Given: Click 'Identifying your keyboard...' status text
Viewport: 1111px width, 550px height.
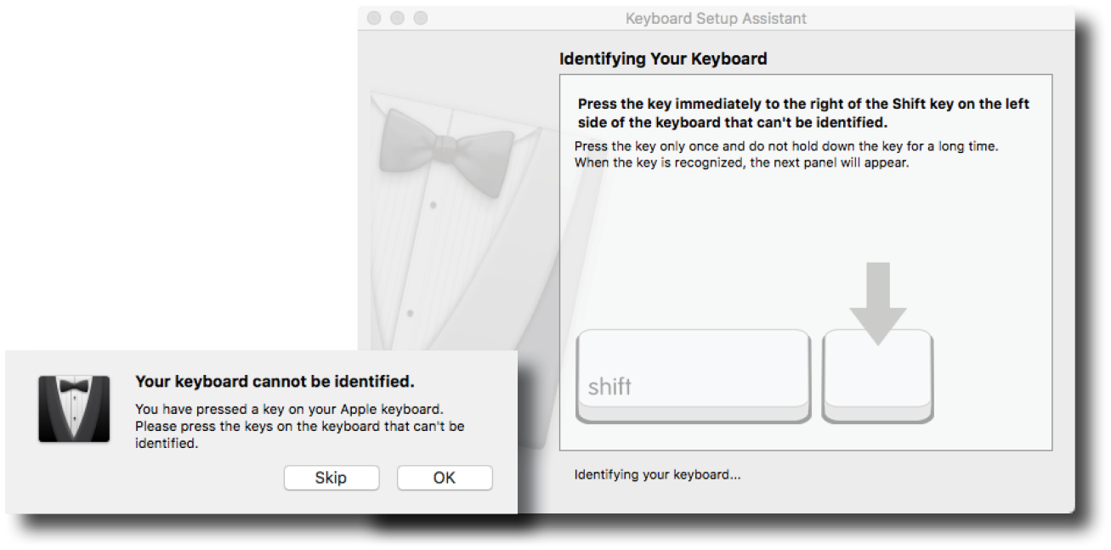Looking at the screenshot, I should tap(657, 475).
